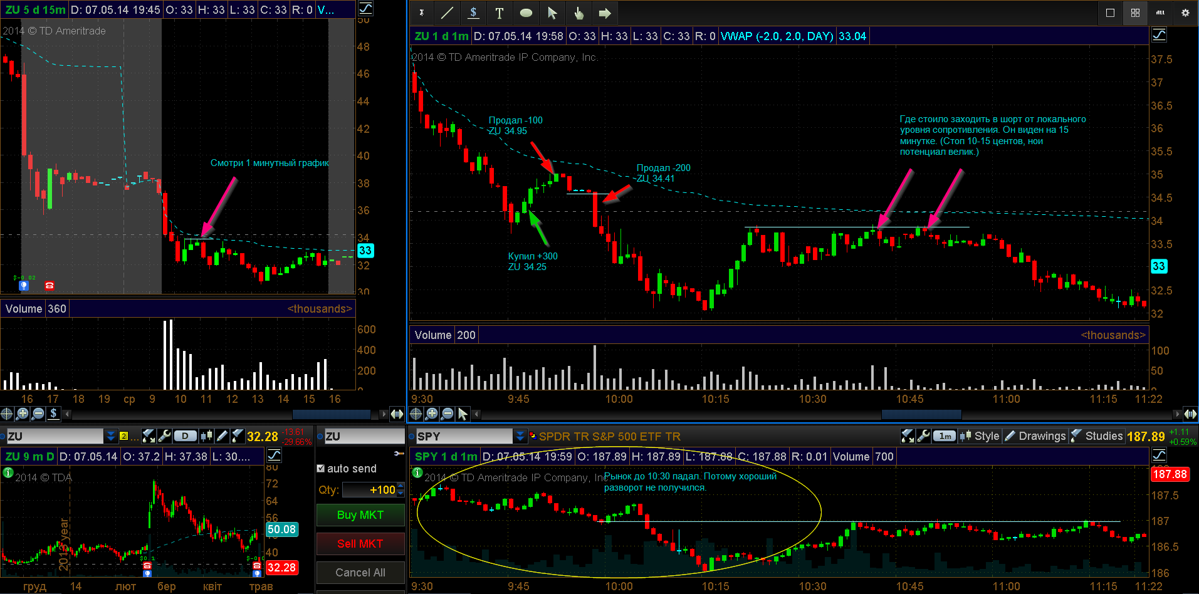Click VWAP (-2.0, 2.0, DAY) study label
Image resolution: width=1199 pixels, height=594 pixels.
(x=777, y=36)
